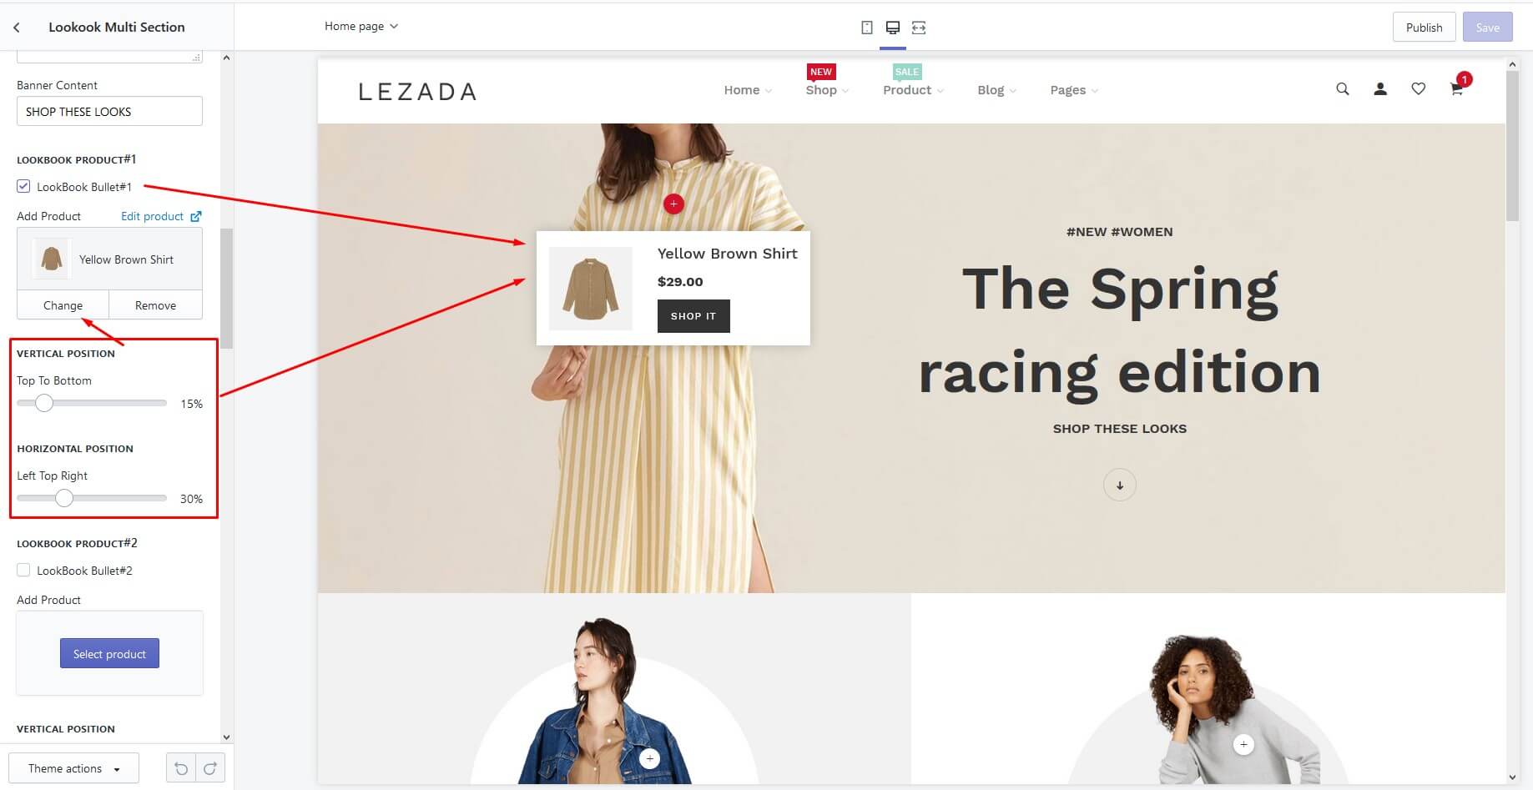Viewport: 1533px width, 790px height.
Task: Open the wishlist heart icon
Action: (x=1418, y=88)
